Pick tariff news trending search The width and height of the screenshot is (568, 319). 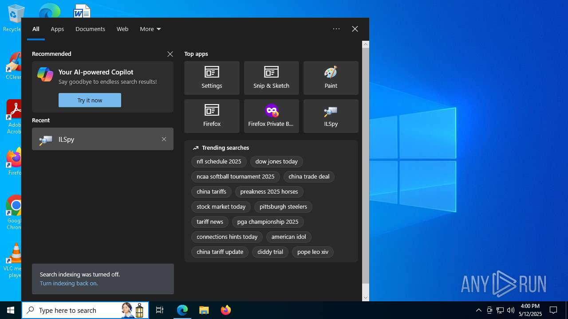point(210,222)
